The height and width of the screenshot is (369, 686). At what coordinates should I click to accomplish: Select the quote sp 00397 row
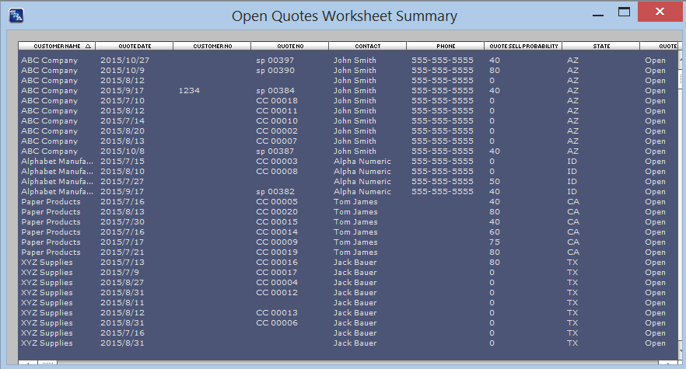tap(275, 61)
